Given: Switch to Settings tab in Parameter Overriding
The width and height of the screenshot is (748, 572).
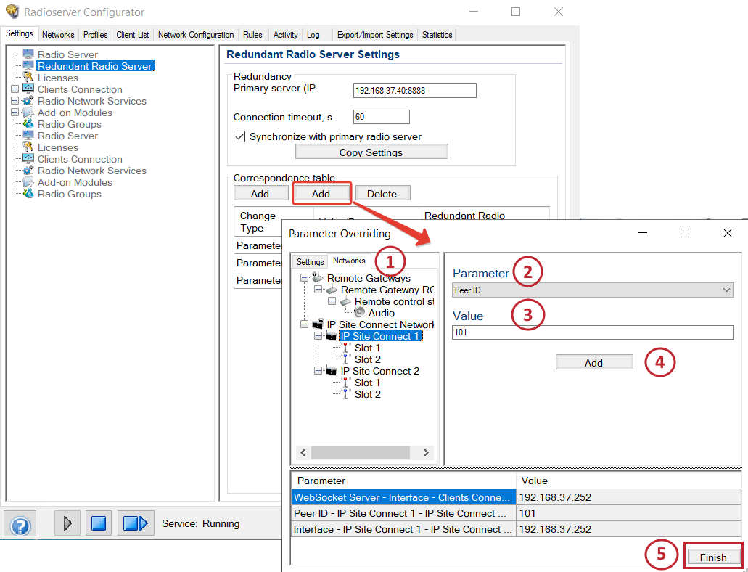Looking at the screenshot, I should click(310, 261).
